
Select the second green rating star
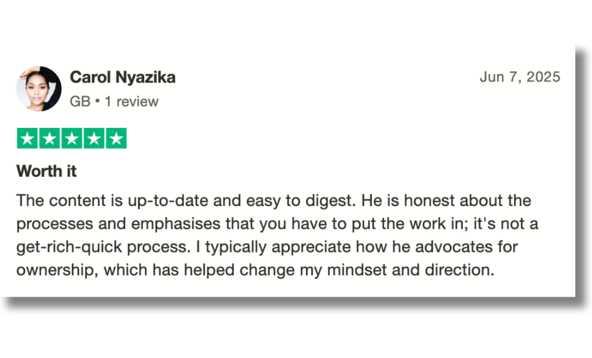50,138
